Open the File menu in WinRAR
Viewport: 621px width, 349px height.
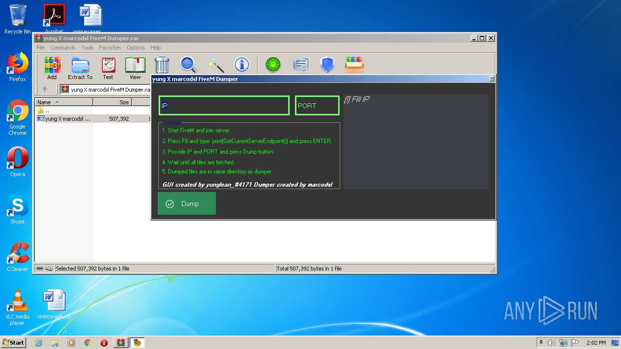pyautogui.click(x=40, y=48)
